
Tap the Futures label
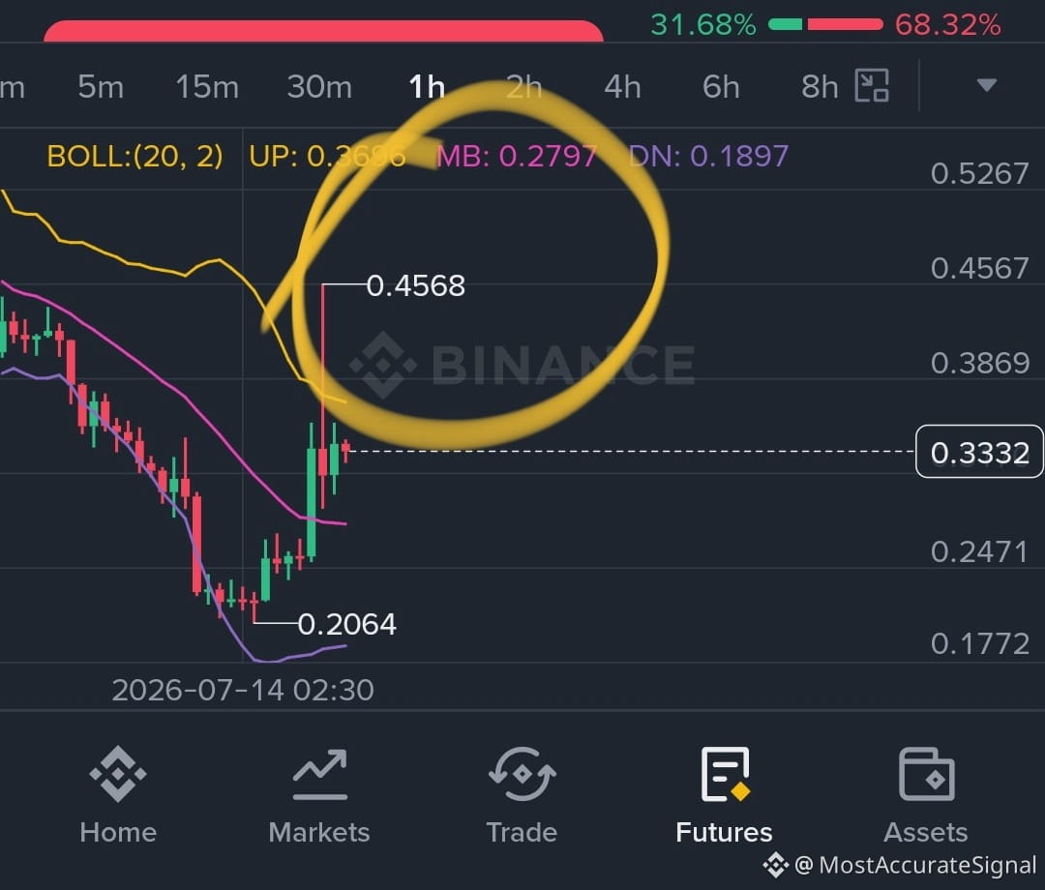pyautogui.click(x=724, y=833)
